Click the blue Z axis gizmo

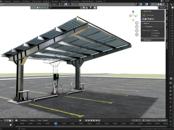[x=133, y=12]
